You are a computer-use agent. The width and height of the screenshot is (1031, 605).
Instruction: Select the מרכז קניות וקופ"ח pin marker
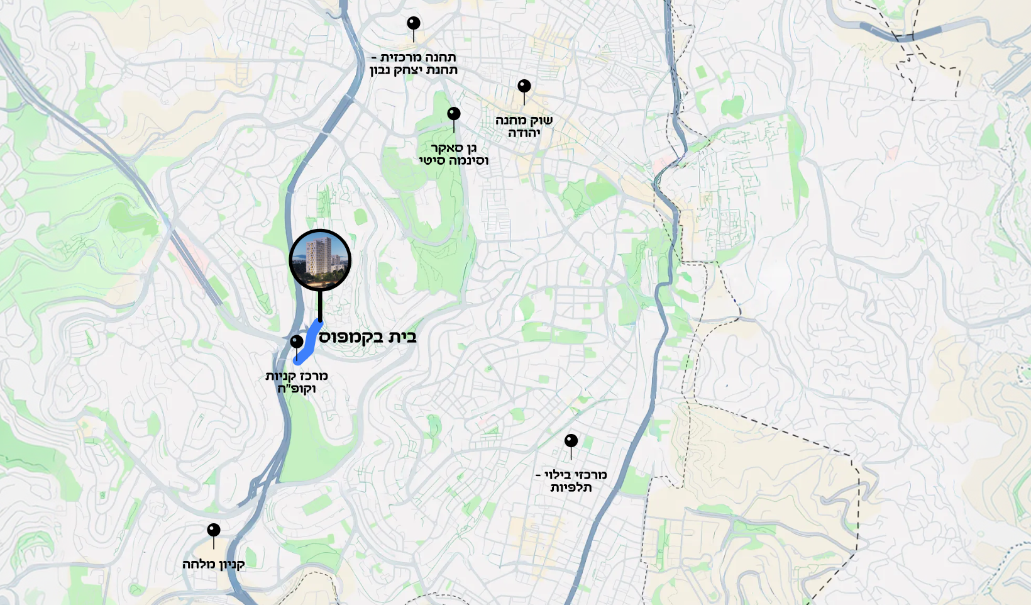(x=297, y=343)
